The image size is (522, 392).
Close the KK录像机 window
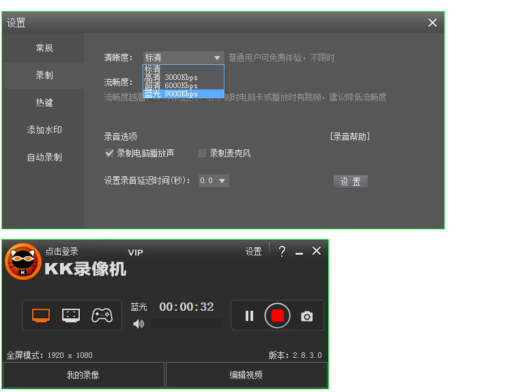click(317, 251)
